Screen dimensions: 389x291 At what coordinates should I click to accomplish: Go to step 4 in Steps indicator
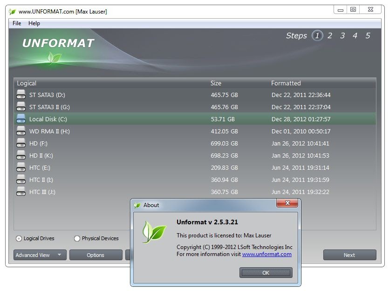[x=355, y=36]
